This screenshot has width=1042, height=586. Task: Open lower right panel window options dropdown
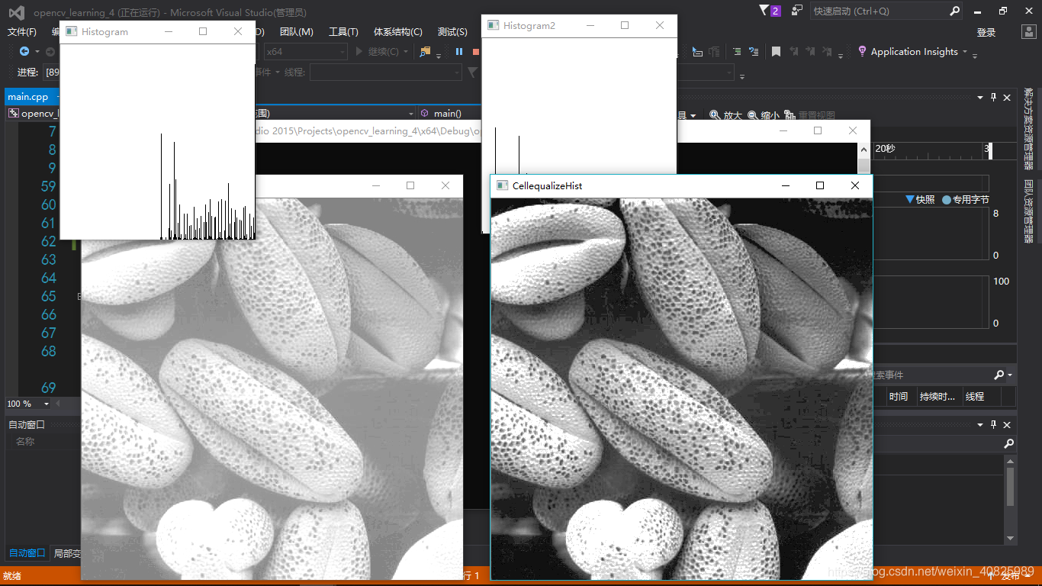(x=981, y=425)
